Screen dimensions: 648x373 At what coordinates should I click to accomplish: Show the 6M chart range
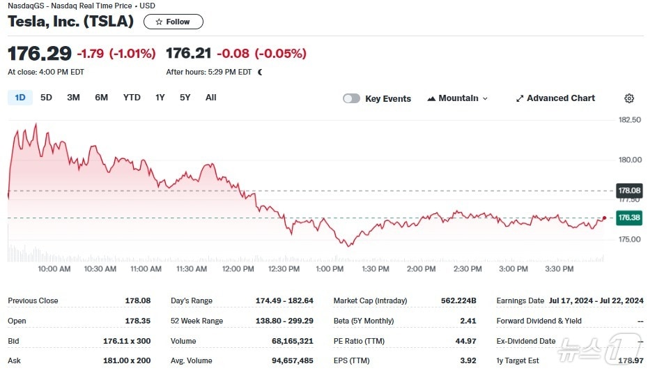coord(101,98)
